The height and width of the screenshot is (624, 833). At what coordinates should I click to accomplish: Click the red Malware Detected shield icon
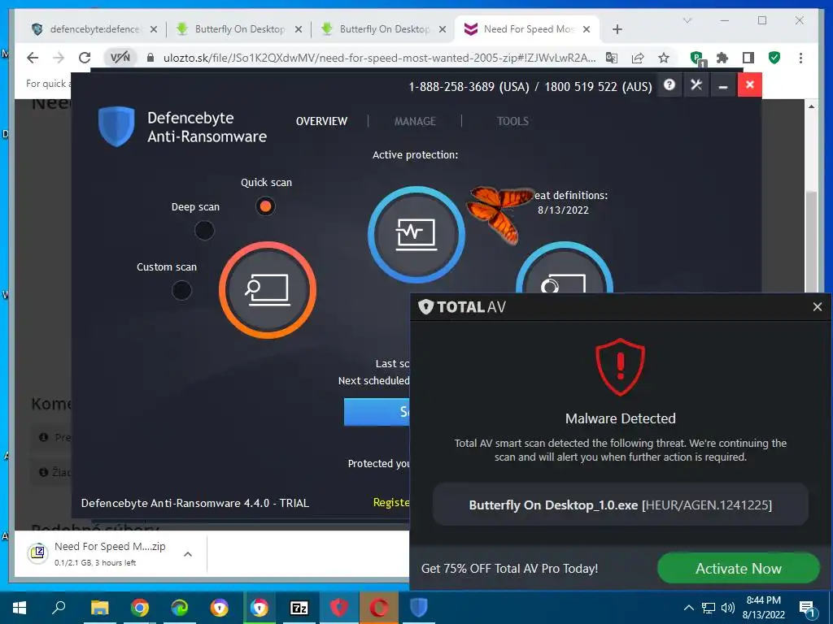click(x=620, y=366)
